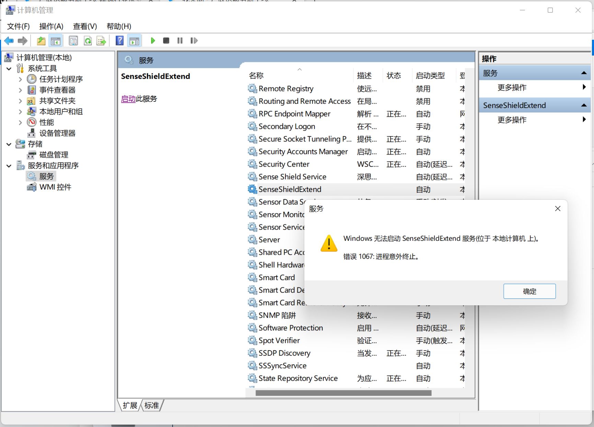Toggle the Show/Hide Action Pane icon

click(134, 41)
